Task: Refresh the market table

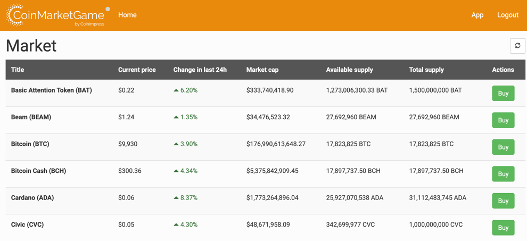Action: point(517,46)
